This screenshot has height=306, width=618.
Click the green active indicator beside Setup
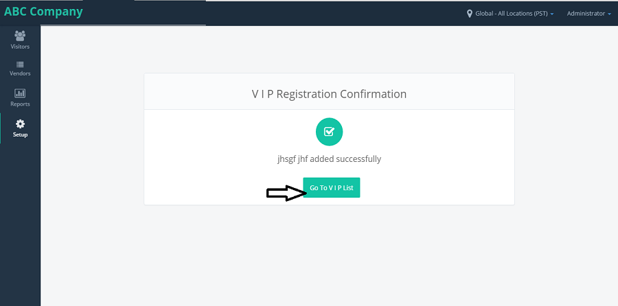tap(1, 128)
